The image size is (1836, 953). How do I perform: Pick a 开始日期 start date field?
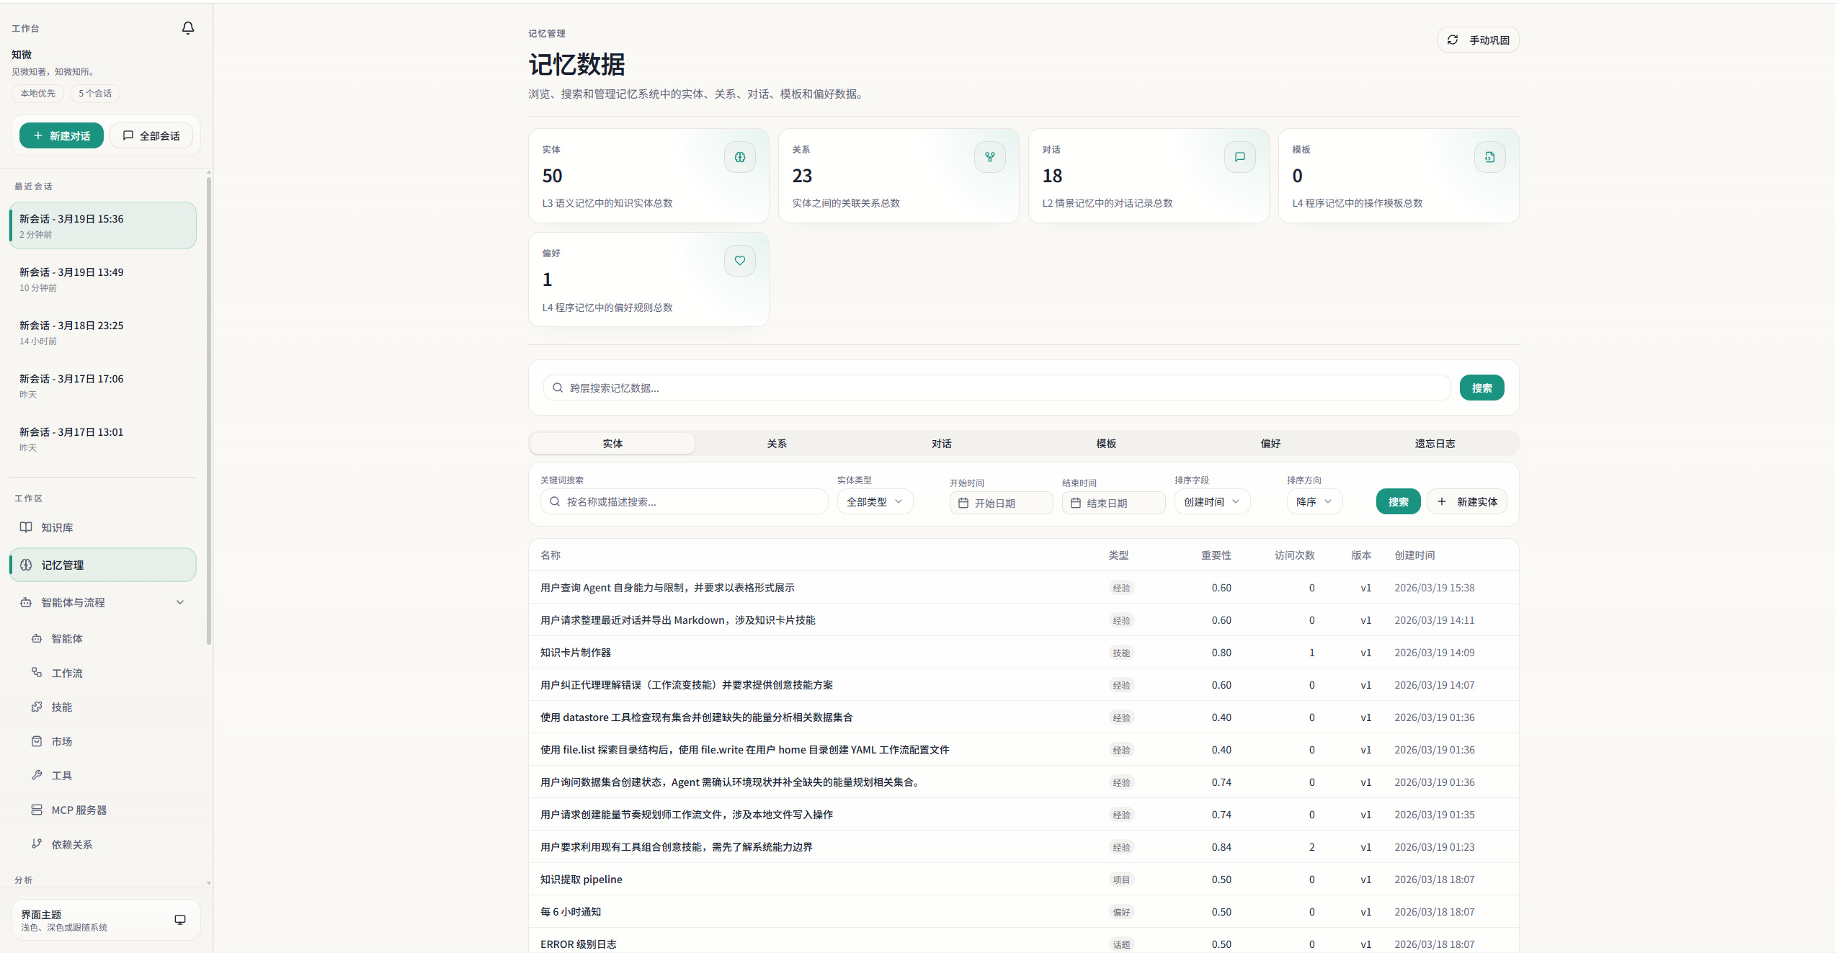(1001, 503)
